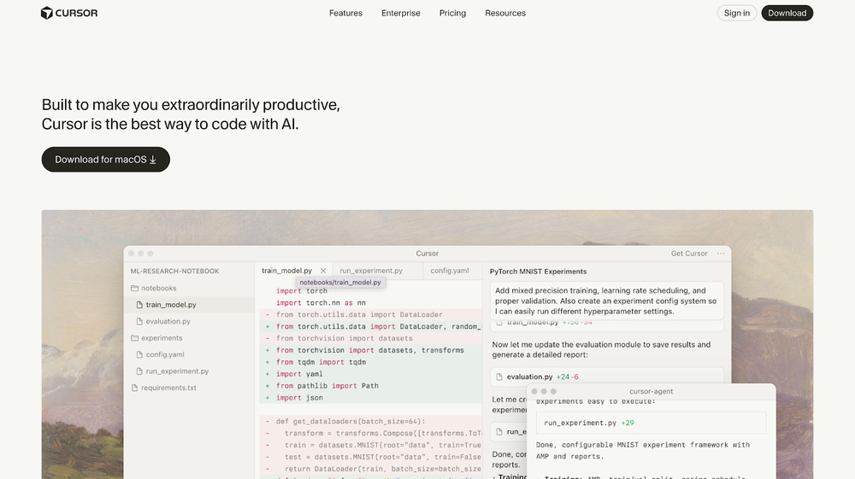Click the Get Cursor link in window
This screenshot has height=479, width=855.
tap(689, 254)
